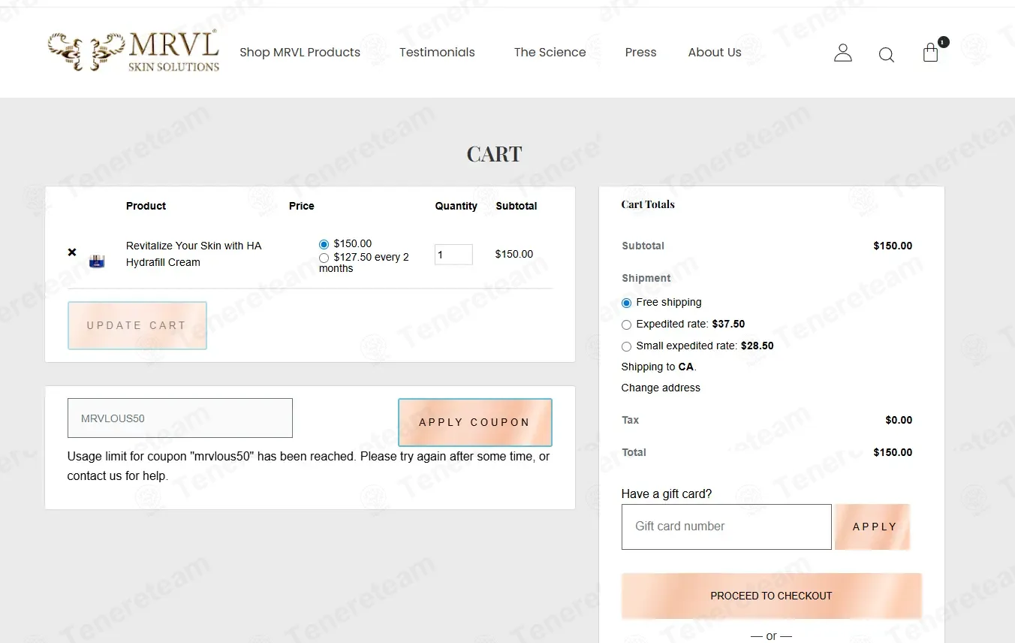This screenshot has height=643, width=1015.
Task: Click the coupon usage limit error message
Action: [x=309, y=466]
